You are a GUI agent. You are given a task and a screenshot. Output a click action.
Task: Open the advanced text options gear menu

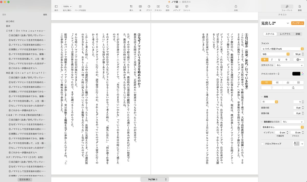click(x=299, y=60)
